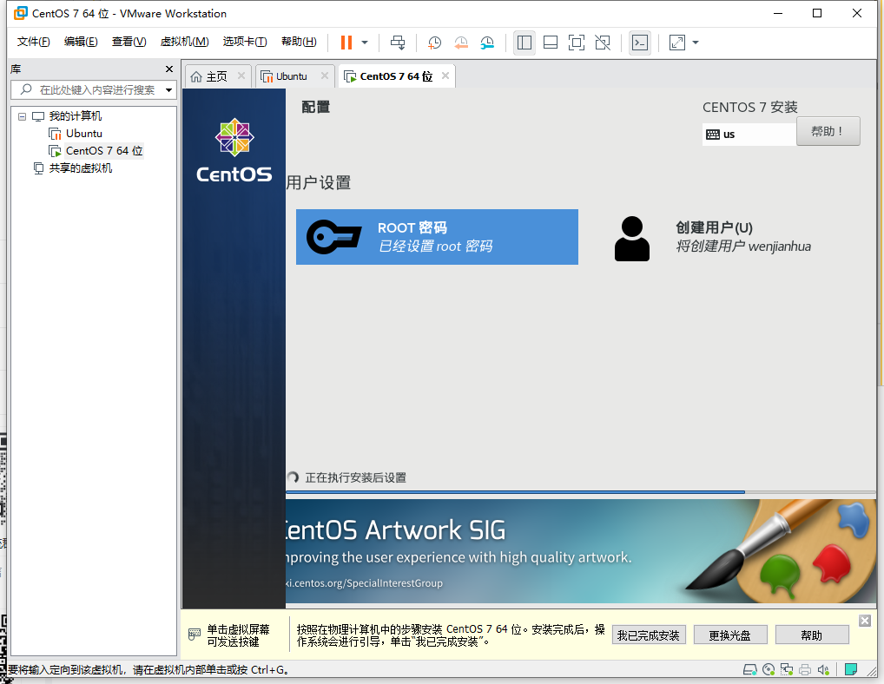
Task: Click the 正在执行安装后设置 status text
Action: coord(355,477)
